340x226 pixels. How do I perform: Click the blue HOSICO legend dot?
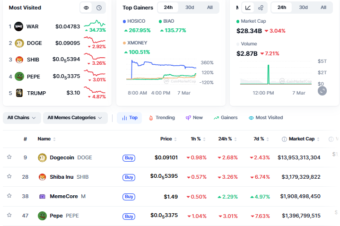coord(124,22)
